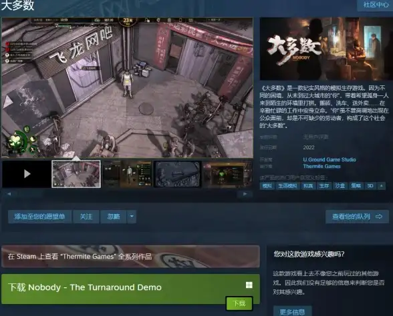Screen dimensions: 393x316
Task: Click 添加至您的愿望单 wishlist button
Action: [39, 217]
